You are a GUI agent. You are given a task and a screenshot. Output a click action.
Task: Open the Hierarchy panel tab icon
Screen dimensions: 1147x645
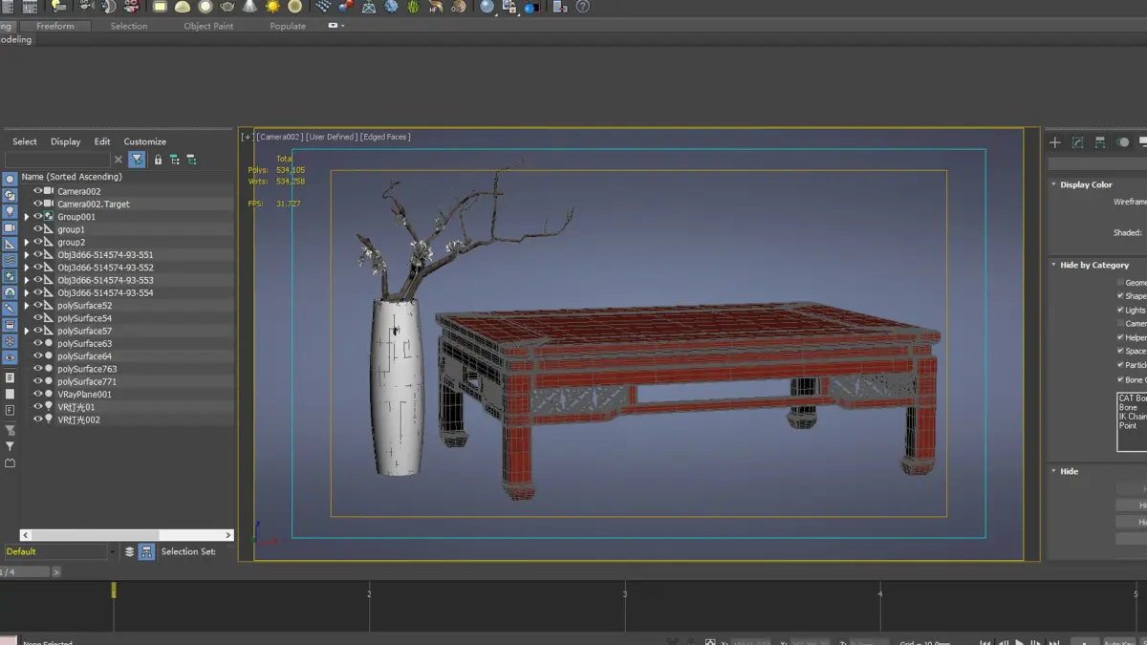(1100, 142)
